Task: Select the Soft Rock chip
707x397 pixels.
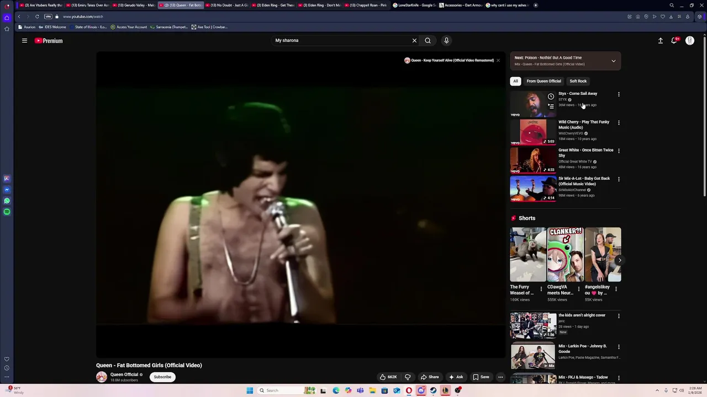Action: [578, 81]
